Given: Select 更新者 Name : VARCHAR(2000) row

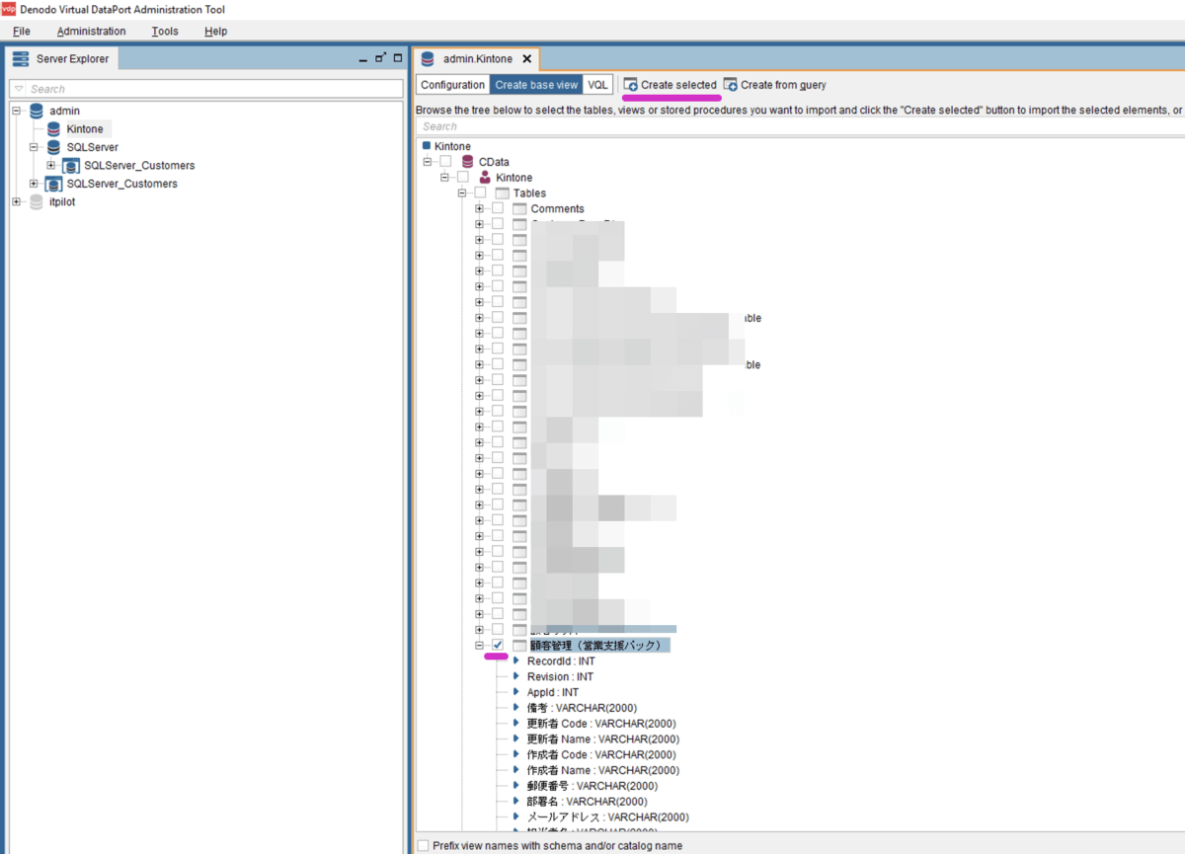Looking at the screenshot, I should coord(603,739).
